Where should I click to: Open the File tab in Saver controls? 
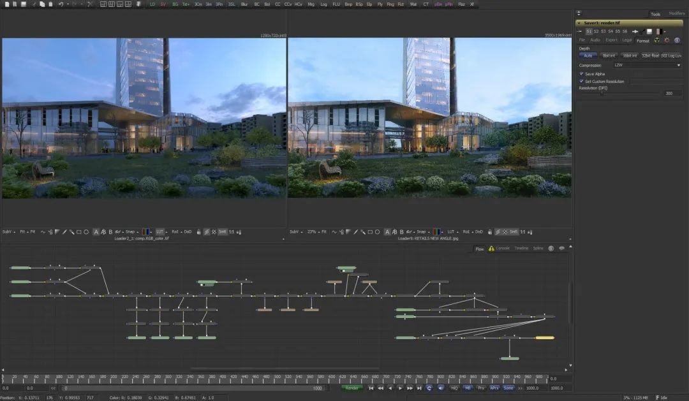582,40
